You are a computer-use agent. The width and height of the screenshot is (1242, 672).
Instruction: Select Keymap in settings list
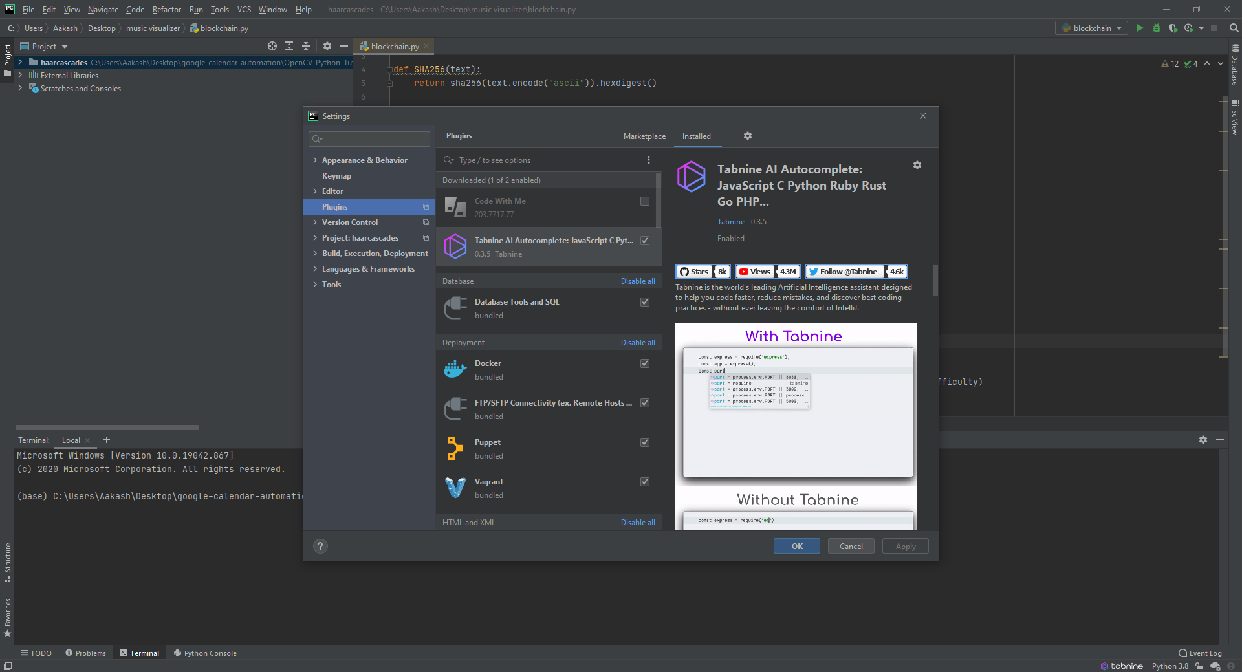pos(336,176)
